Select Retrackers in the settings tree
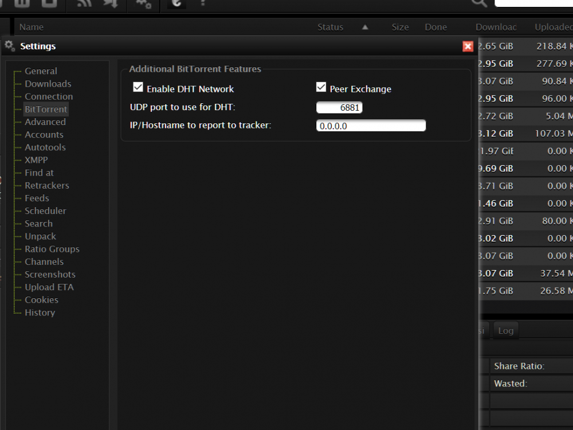 pos(47,185)
